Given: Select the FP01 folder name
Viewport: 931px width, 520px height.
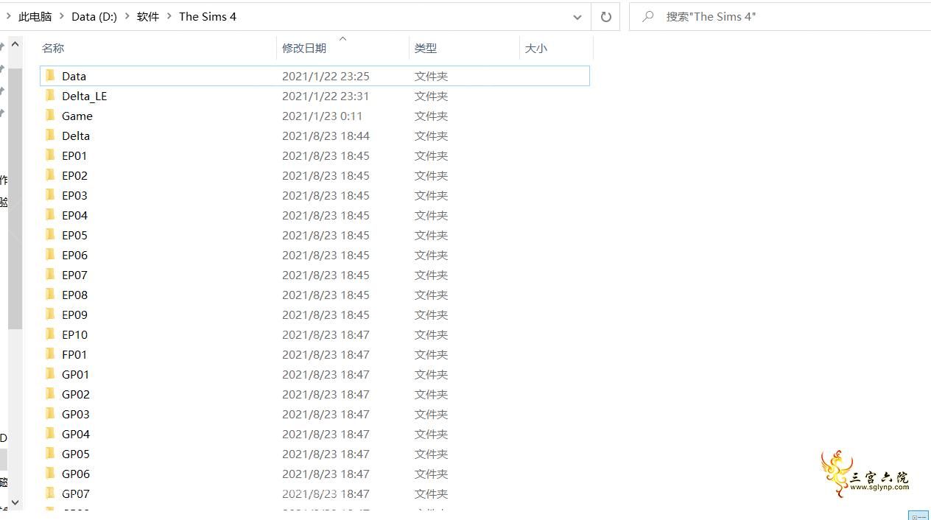Looking at the screenshot, I should pos(74,354).
